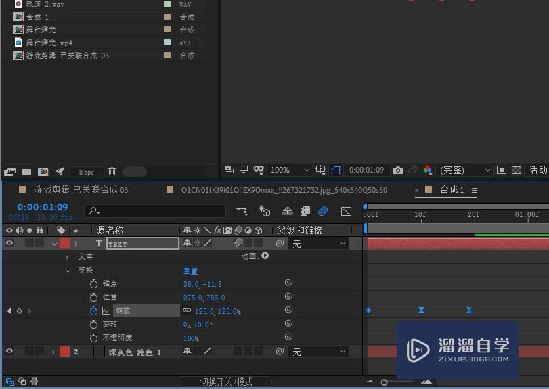Click the 8 bpc color depth button
This screenshot has height=389, width=549.
(x=86, y=172)
